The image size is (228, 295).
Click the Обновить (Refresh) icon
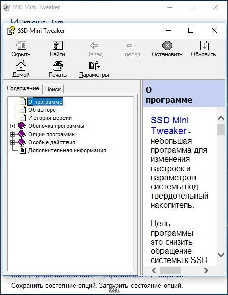(x=204, y=45)
